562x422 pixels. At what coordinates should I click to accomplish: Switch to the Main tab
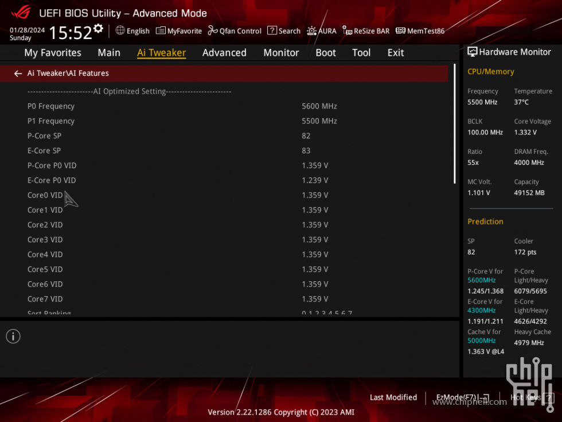pos(109,53)
